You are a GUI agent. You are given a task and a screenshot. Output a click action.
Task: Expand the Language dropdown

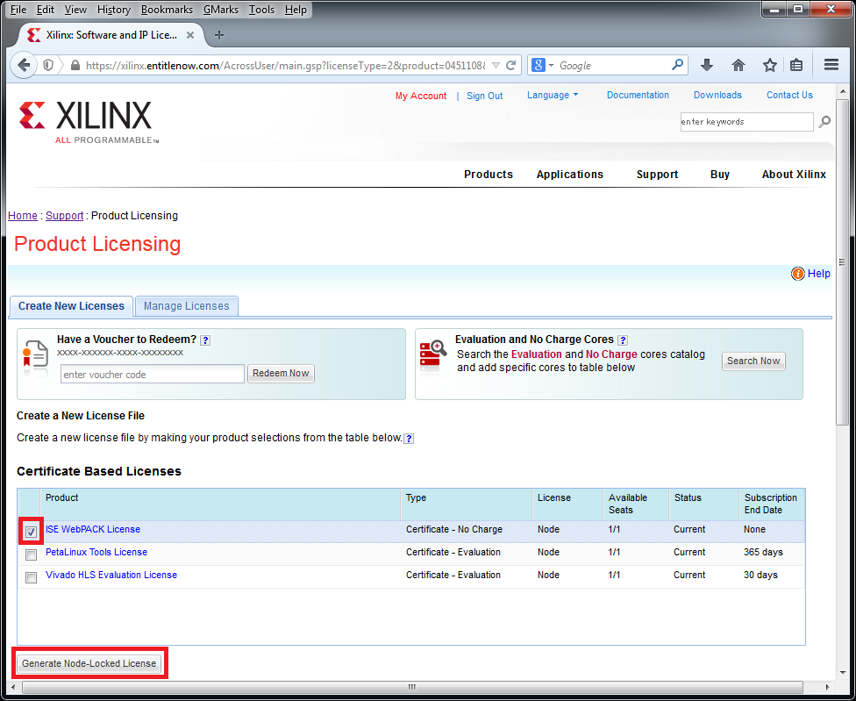[553, 95]
